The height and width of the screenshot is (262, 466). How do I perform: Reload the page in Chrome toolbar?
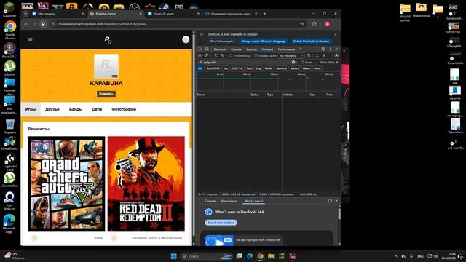[44, 24]
